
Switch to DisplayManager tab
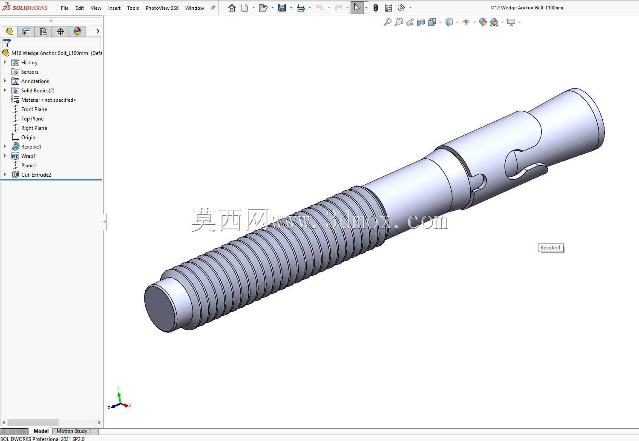point(78,31)
